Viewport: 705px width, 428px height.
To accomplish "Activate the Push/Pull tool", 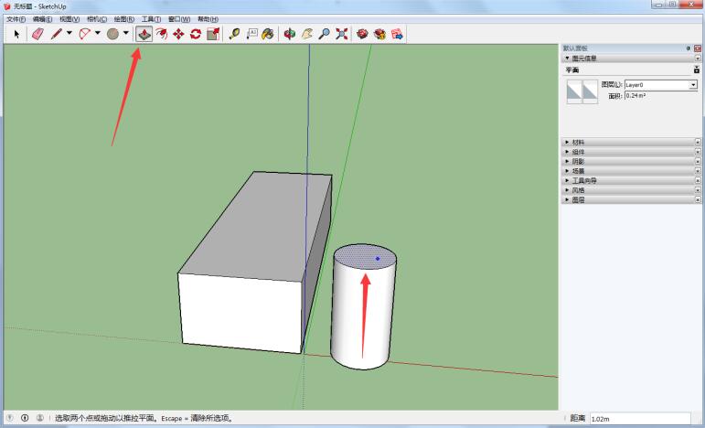I will click(144, 34).
